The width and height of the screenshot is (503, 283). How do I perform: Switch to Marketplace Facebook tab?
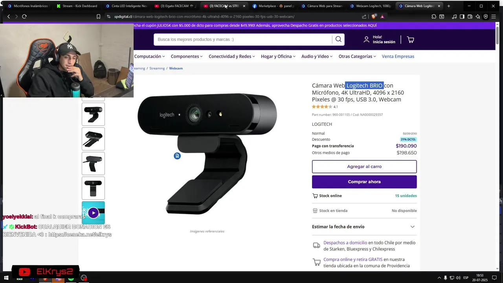273,6
